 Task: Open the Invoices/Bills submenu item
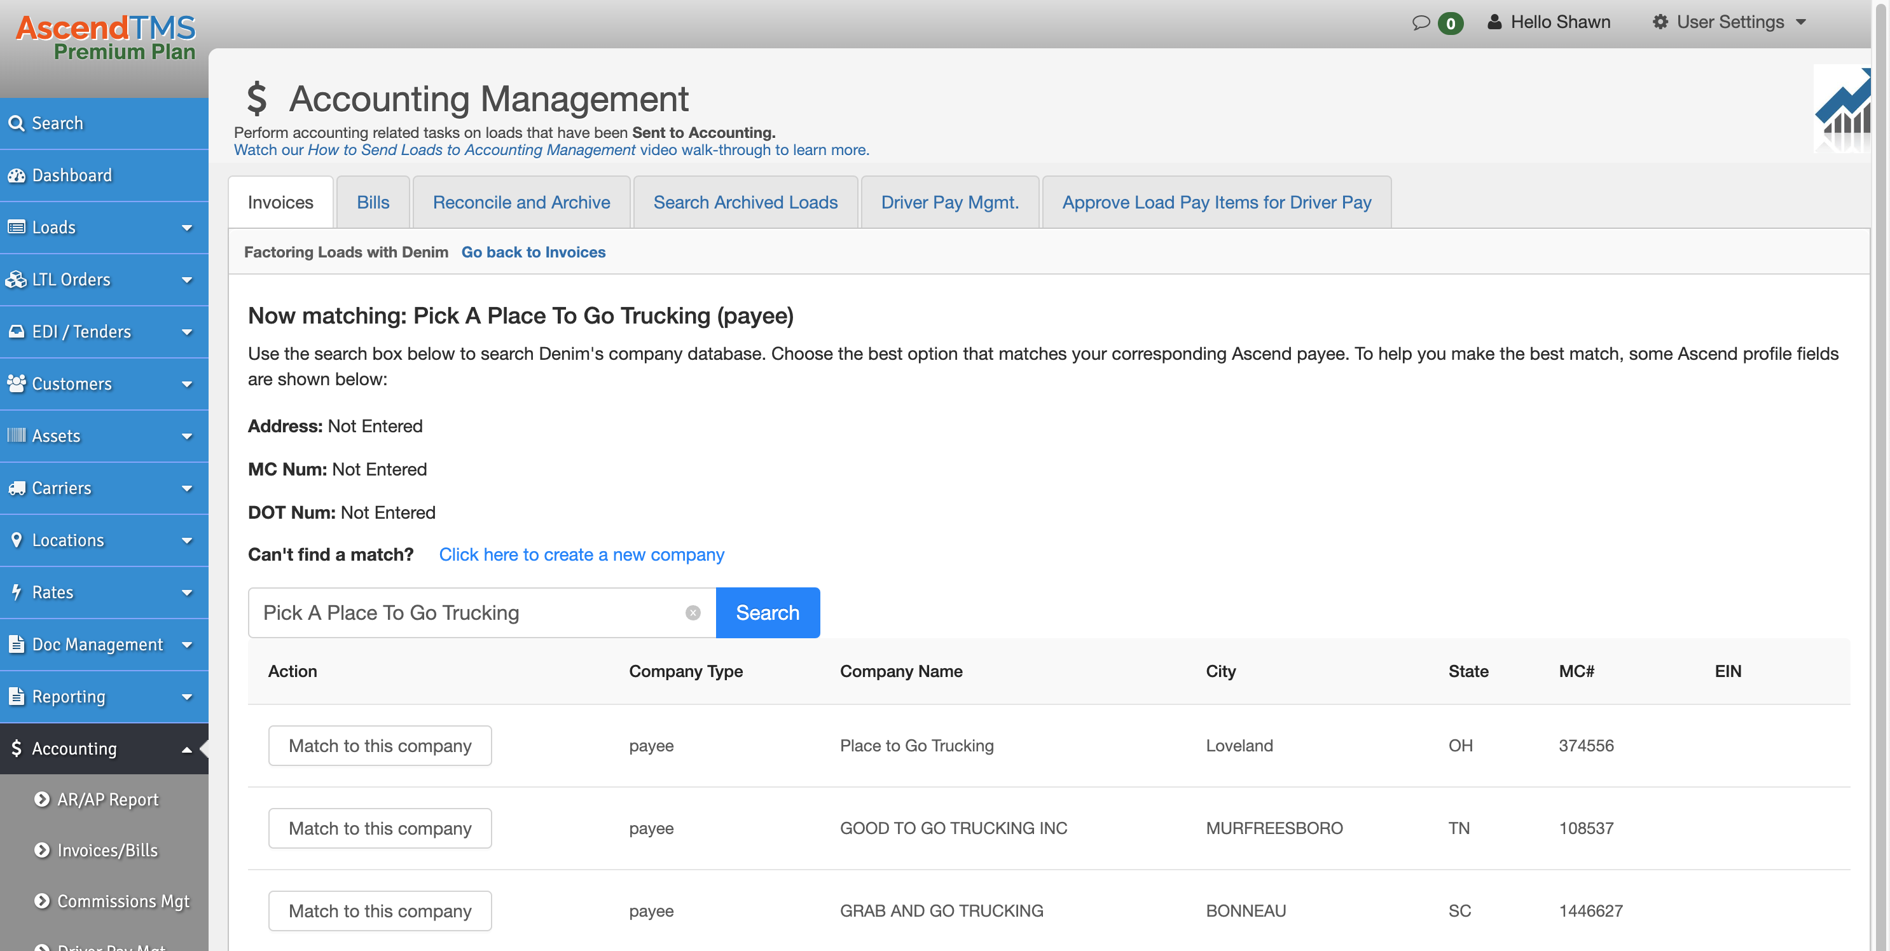tap(107, 850)
